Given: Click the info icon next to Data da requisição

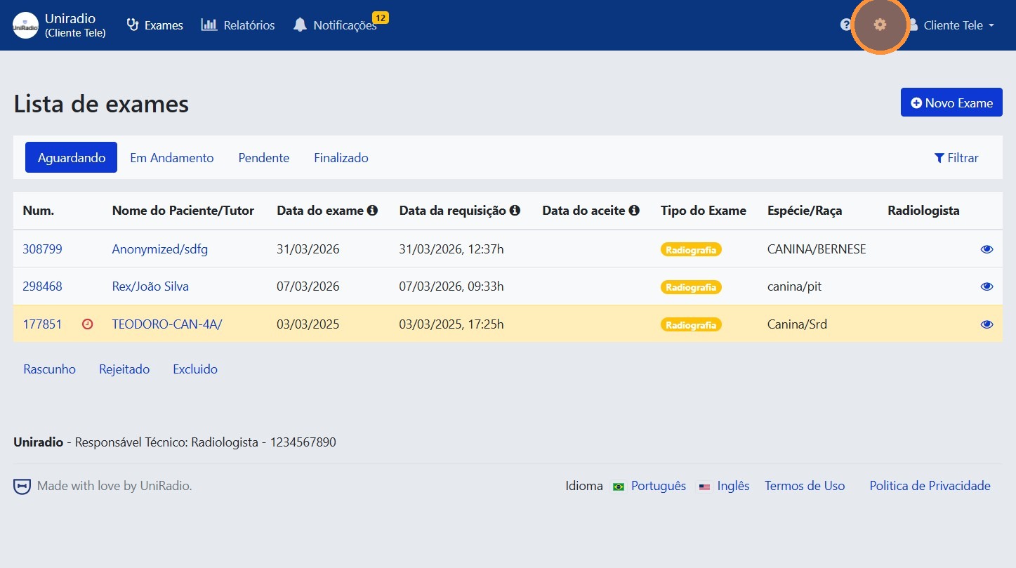Looking at the screenshot, I should pos(516,209).
